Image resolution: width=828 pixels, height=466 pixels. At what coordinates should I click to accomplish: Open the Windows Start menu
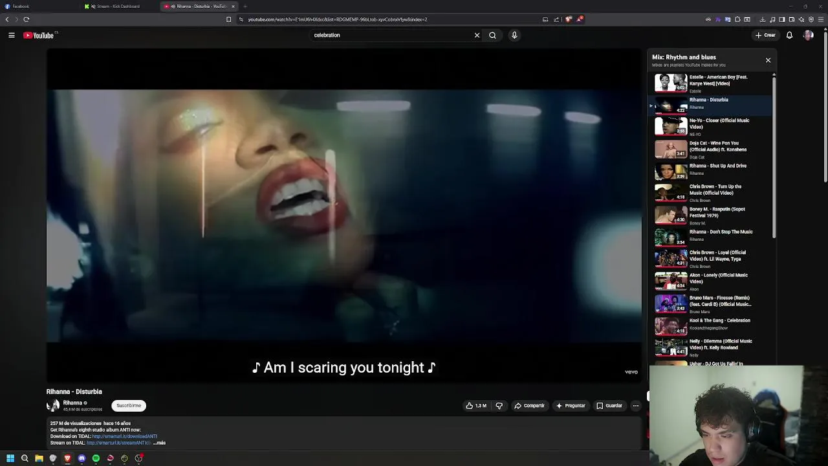[x=10, y=458]
